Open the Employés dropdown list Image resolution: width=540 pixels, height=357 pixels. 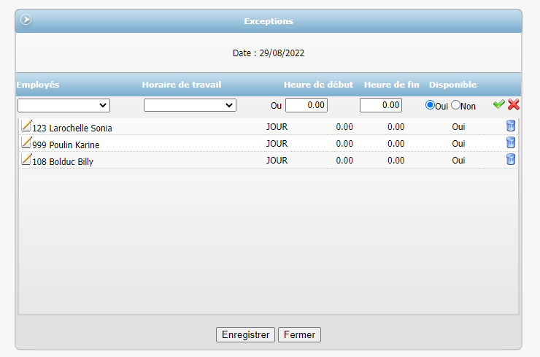point(63,106)
